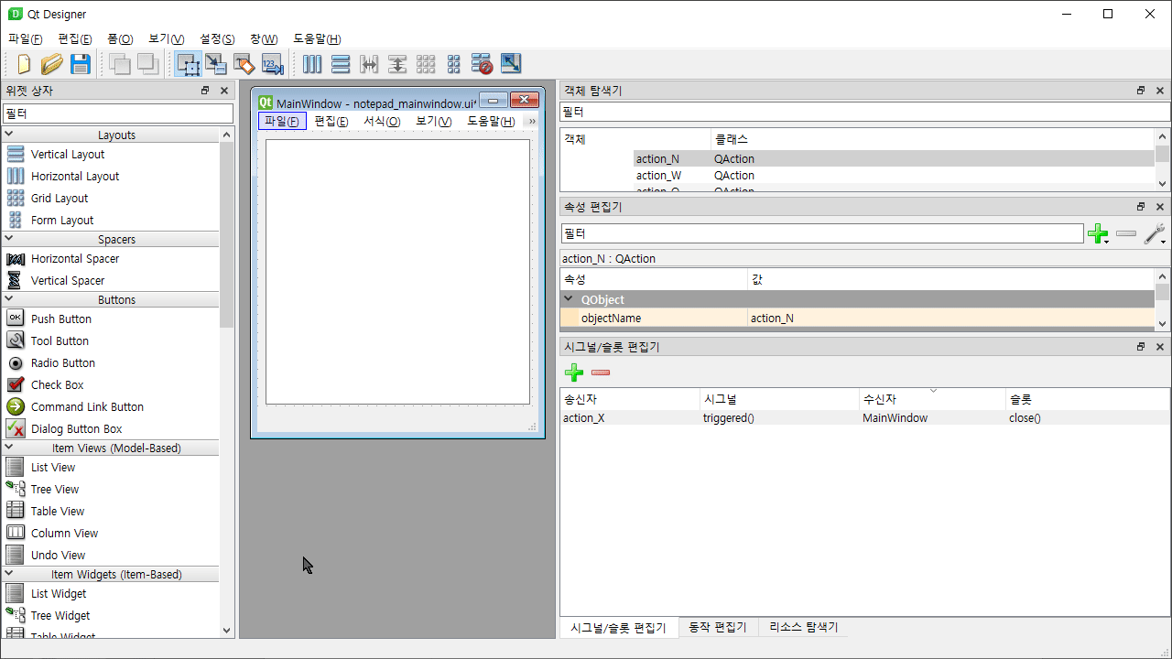Lay out horizontally toolbar icon

coord(312,64)
